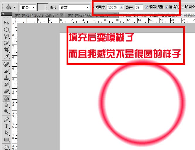
Task: Select the Eraser tool
Action: 6,91
